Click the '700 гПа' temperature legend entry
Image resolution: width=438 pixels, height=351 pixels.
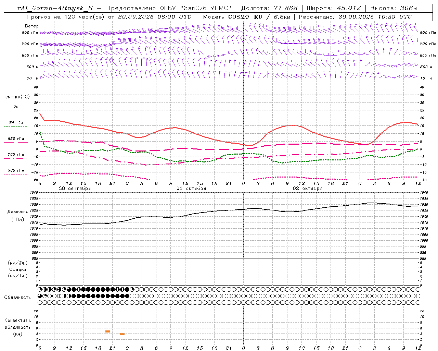point(16,155)
